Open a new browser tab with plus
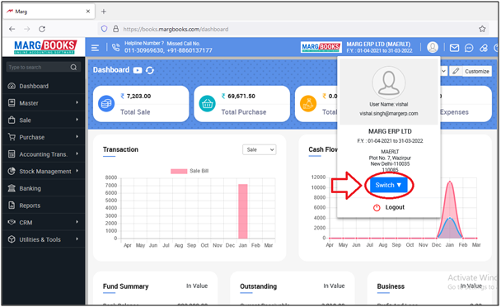This screenshot has height=307, width=501. tap(104, 12)
